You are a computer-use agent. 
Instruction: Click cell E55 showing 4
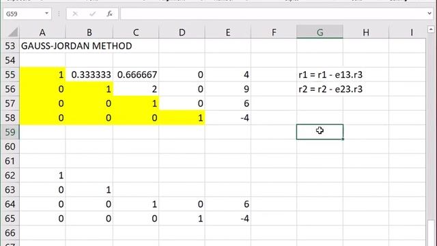(227, 74)
